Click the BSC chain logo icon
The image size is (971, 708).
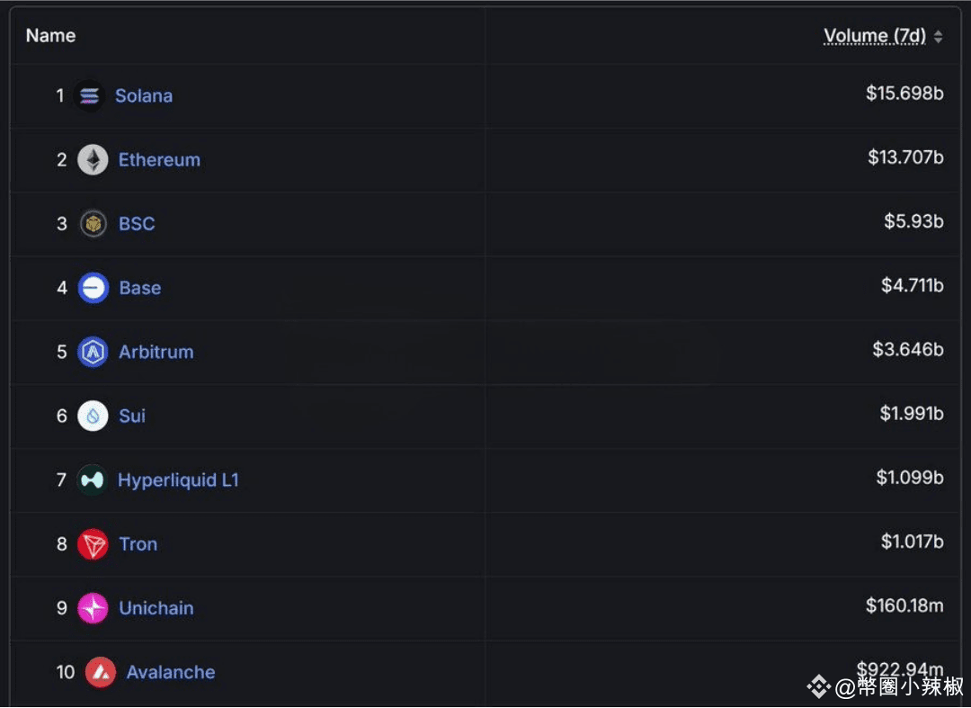tap(93, 224)
